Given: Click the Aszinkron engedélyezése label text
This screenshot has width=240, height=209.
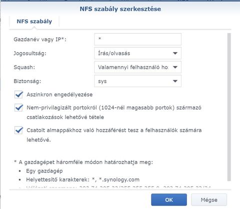Looking at the screenshot, I should (59, 94).
